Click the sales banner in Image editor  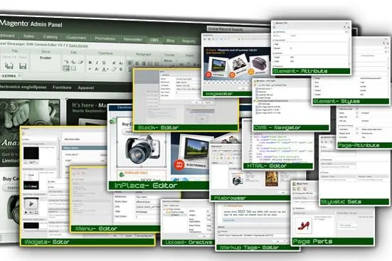[236, 64]
